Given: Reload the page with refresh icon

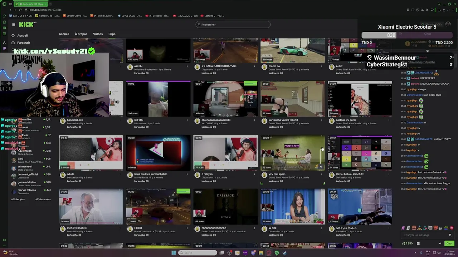Looking at the screenshot, I should (20, 10).
